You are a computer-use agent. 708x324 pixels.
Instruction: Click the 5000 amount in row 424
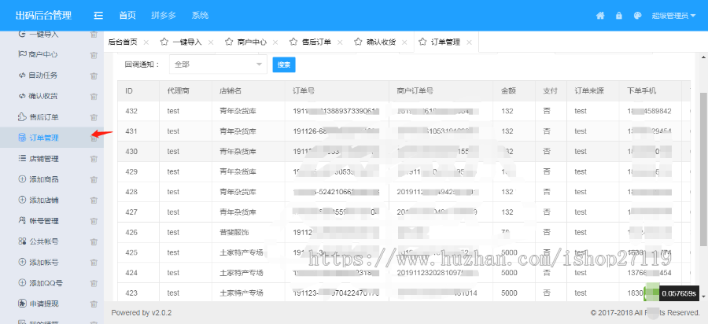click(x=509, y=273)
